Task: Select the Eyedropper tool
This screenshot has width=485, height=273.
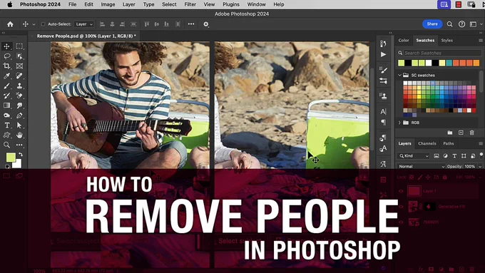Action: 6,76
